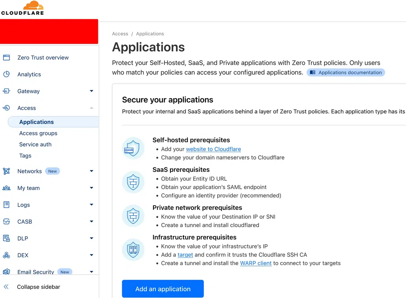Open the target link
406x298 pixels.
click(185, 255)
